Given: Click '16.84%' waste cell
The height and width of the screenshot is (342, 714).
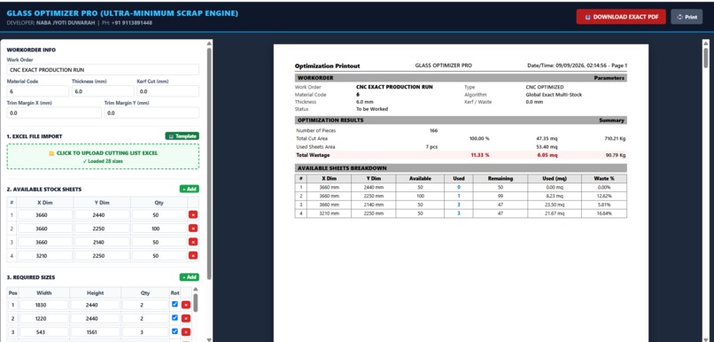Looking at the screenshot, I should 604,214.
